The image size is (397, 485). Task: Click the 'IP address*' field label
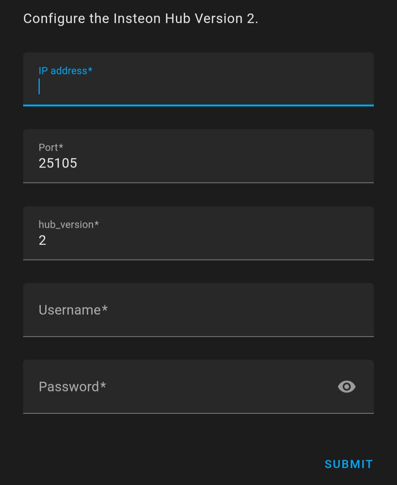point(65,70)
